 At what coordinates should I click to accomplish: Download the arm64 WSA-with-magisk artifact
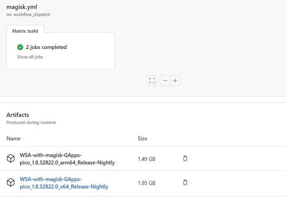tap(67, 159)
